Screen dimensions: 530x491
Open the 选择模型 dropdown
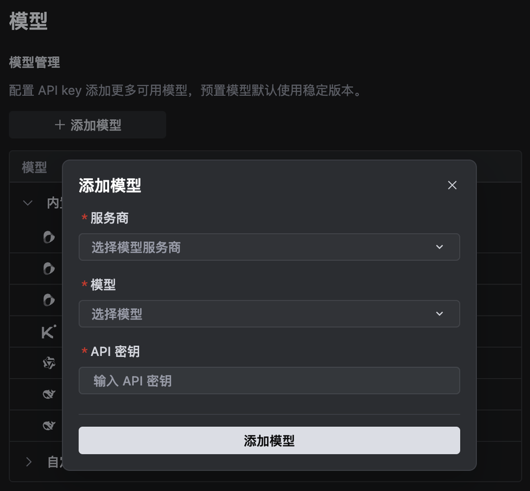269,314
